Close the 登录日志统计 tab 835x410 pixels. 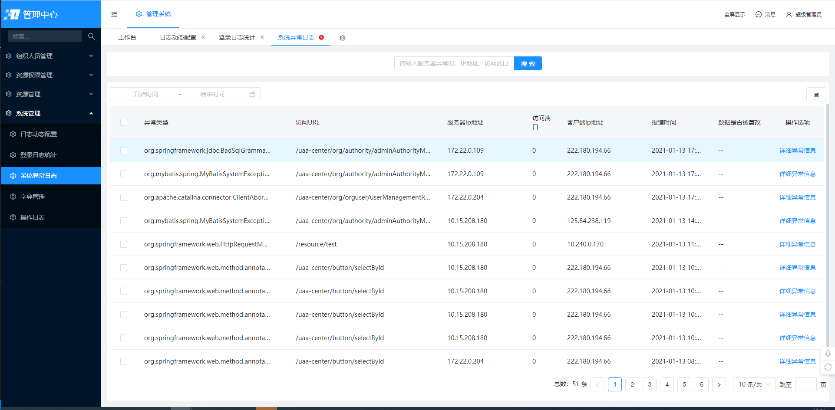pyautogui.click(x=262, y=37)
